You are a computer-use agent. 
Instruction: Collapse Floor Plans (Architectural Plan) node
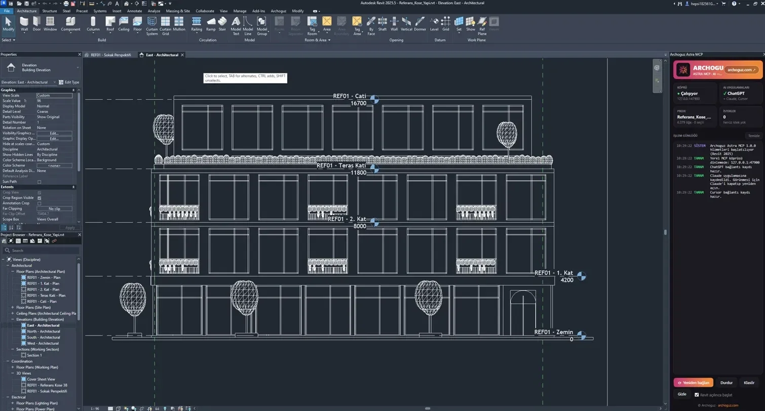point(13,271)
